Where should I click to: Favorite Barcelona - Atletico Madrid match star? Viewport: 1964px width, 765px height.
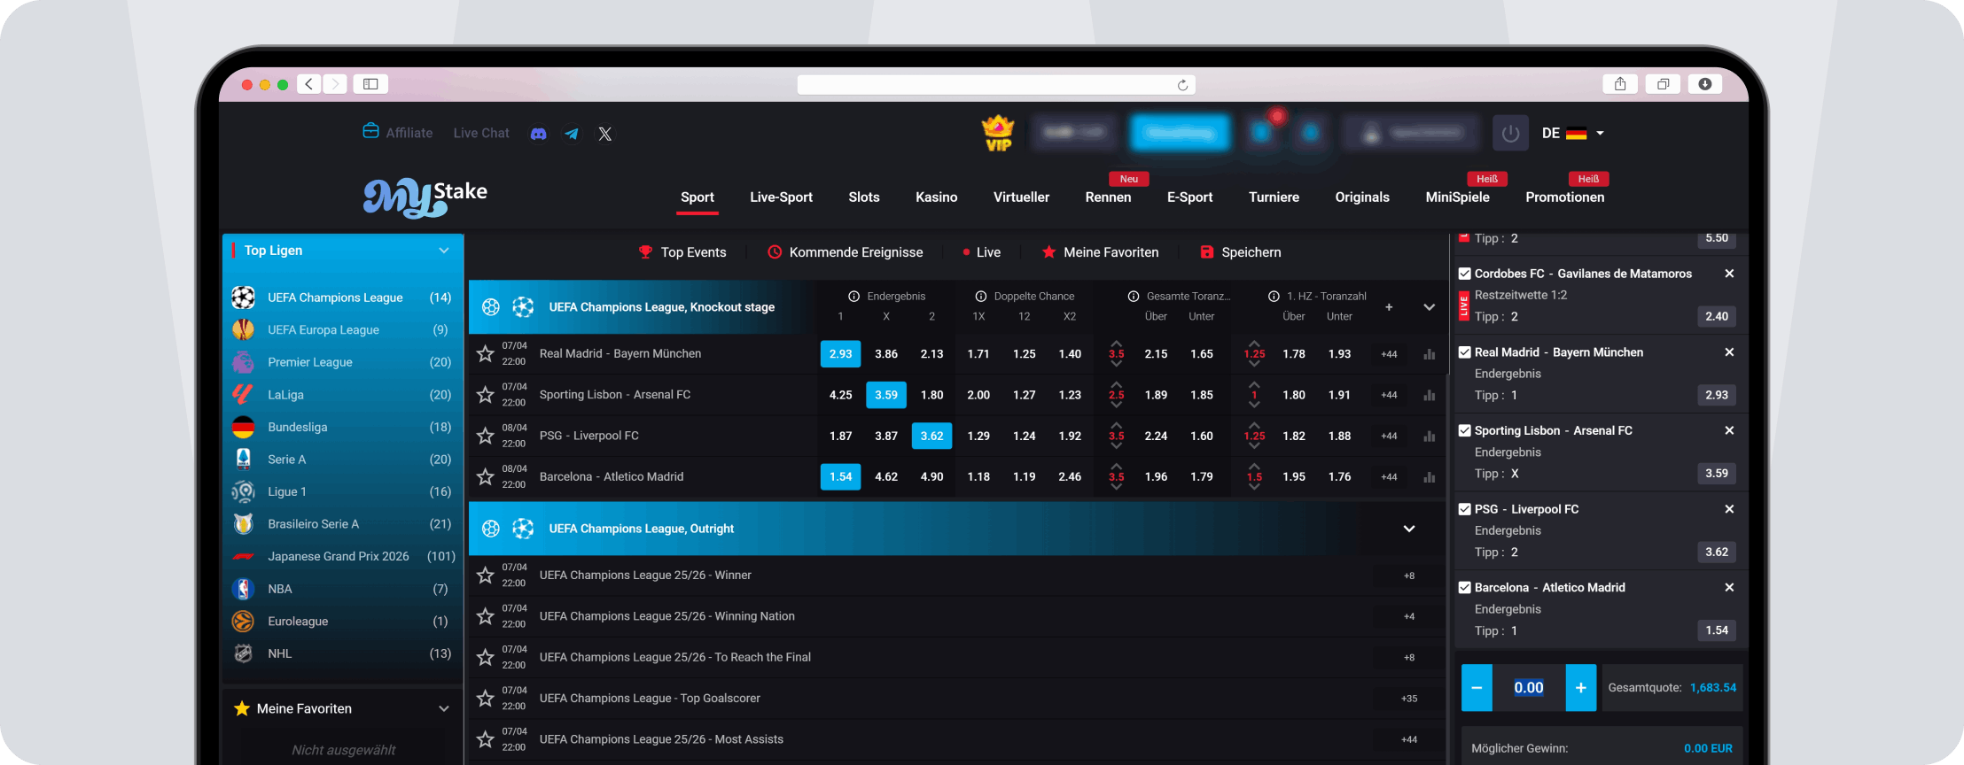485,477
